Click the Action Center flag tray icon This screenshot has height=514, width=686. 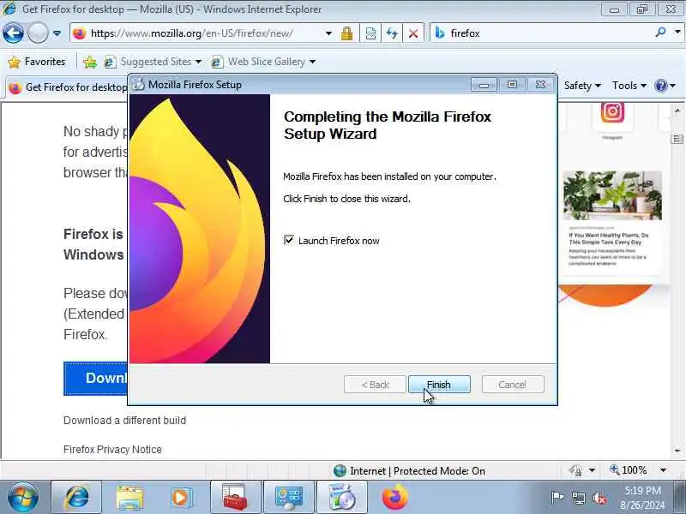(557, 498)
